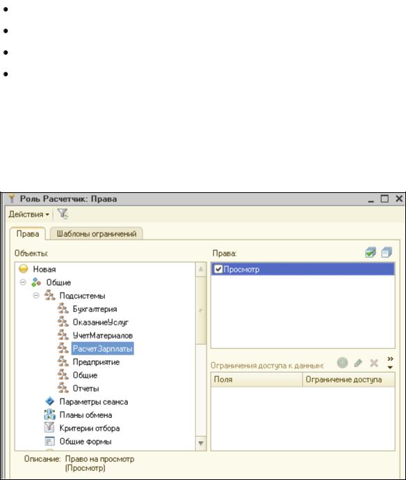Image resolution: width=406 pixels, height=480 pixels.
Task: Click the Бухгалтерия subsystem icon
Action: click(x=63, y=309)
